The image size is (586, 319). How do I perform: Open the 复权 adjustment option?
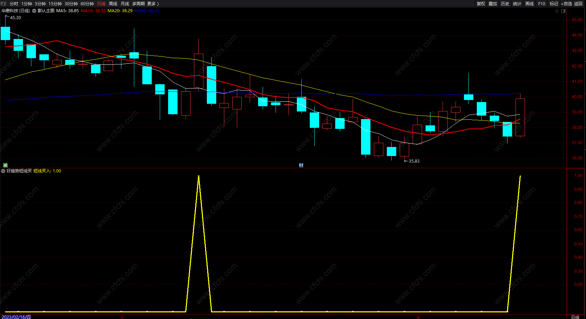(x=481, y=3)
